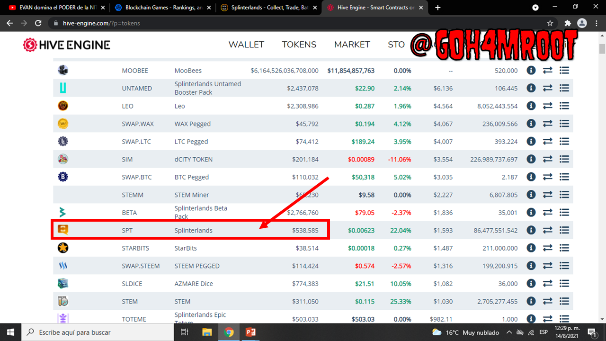Screen dimensions: 606x341
Task: Open the WALLET page
Action: pyautogui.click(x=246, y=45)
